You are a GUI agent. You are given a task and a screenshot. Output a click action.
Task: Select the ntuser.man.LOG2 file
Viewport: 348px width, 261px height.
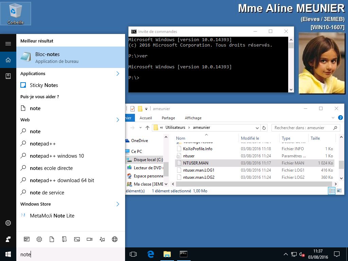click(255, 177)
